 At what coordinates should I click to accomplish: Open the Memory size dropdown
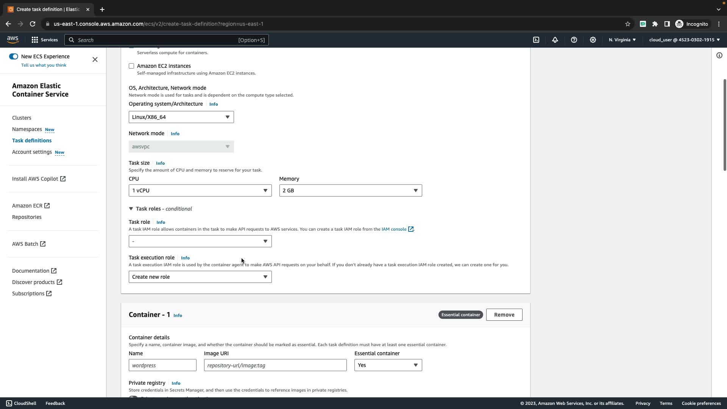click(x=350, y=190)
